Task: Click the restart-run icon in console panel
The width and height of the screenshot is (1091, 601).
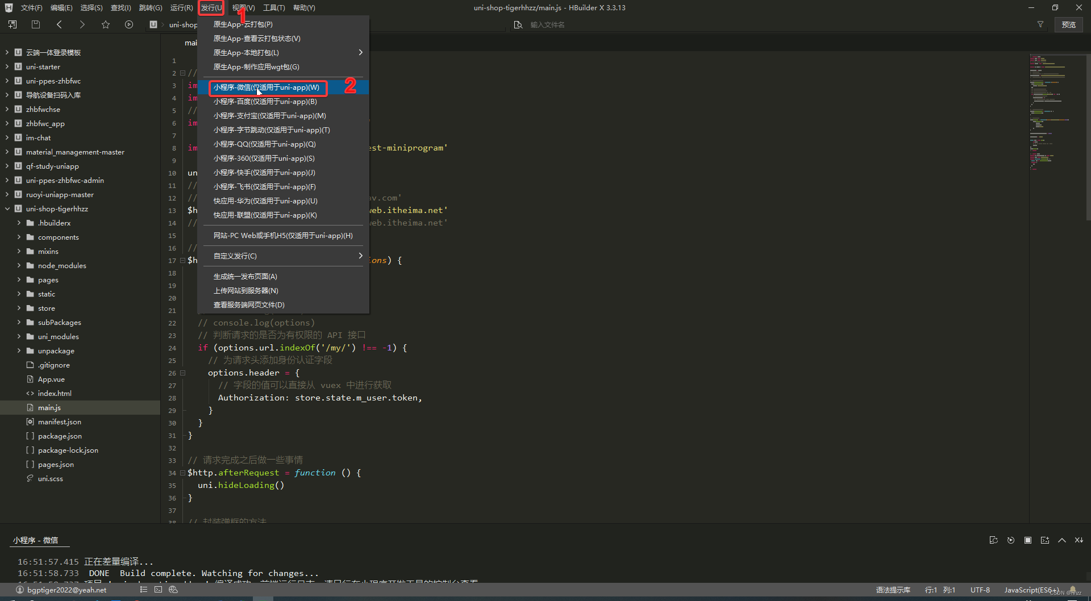Action: [993, 540]
